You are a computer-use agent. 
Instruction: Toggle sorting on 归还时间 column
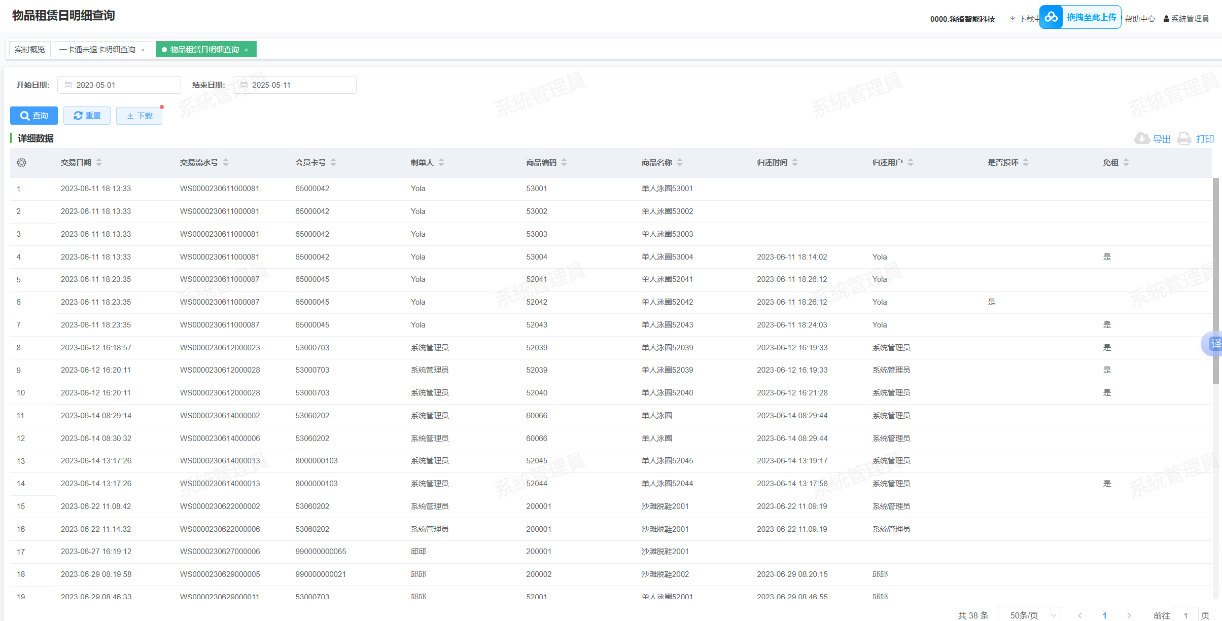coord(795,163)
